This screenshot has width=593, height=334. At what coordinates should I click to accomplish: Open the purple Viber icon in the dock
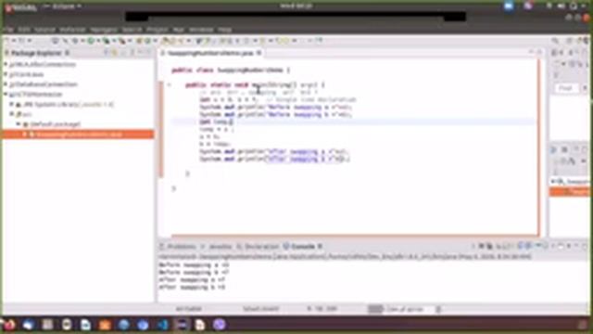click(220, 325)
